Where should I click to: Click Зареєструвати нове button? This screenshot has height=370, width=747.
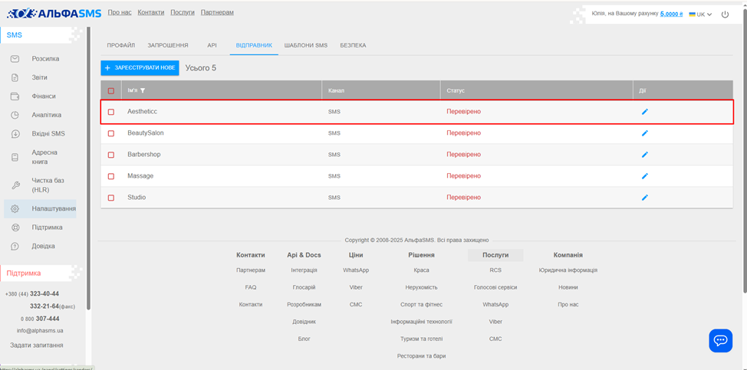(140, 68)
